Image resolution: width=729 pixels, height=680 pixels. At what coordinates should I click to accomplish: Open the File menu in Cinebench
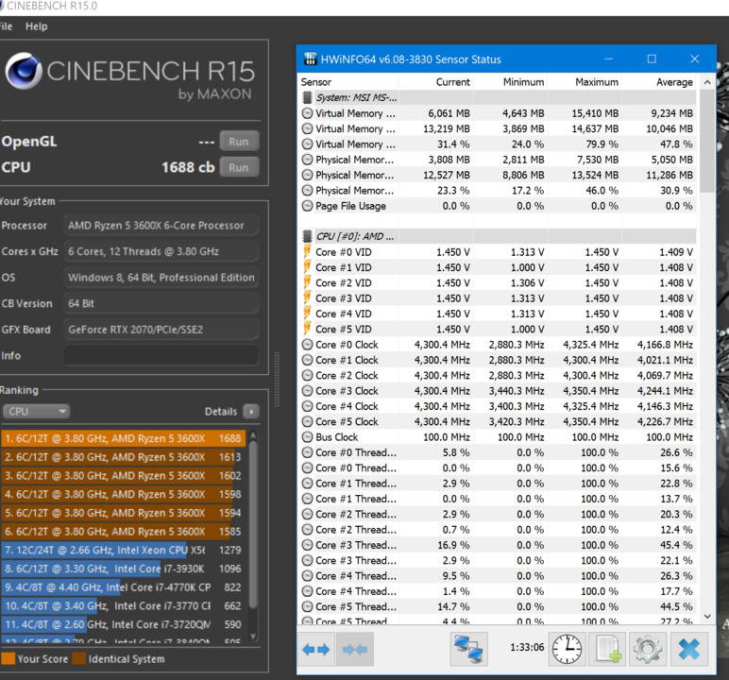pyautogui.click(x=6, y=26)
